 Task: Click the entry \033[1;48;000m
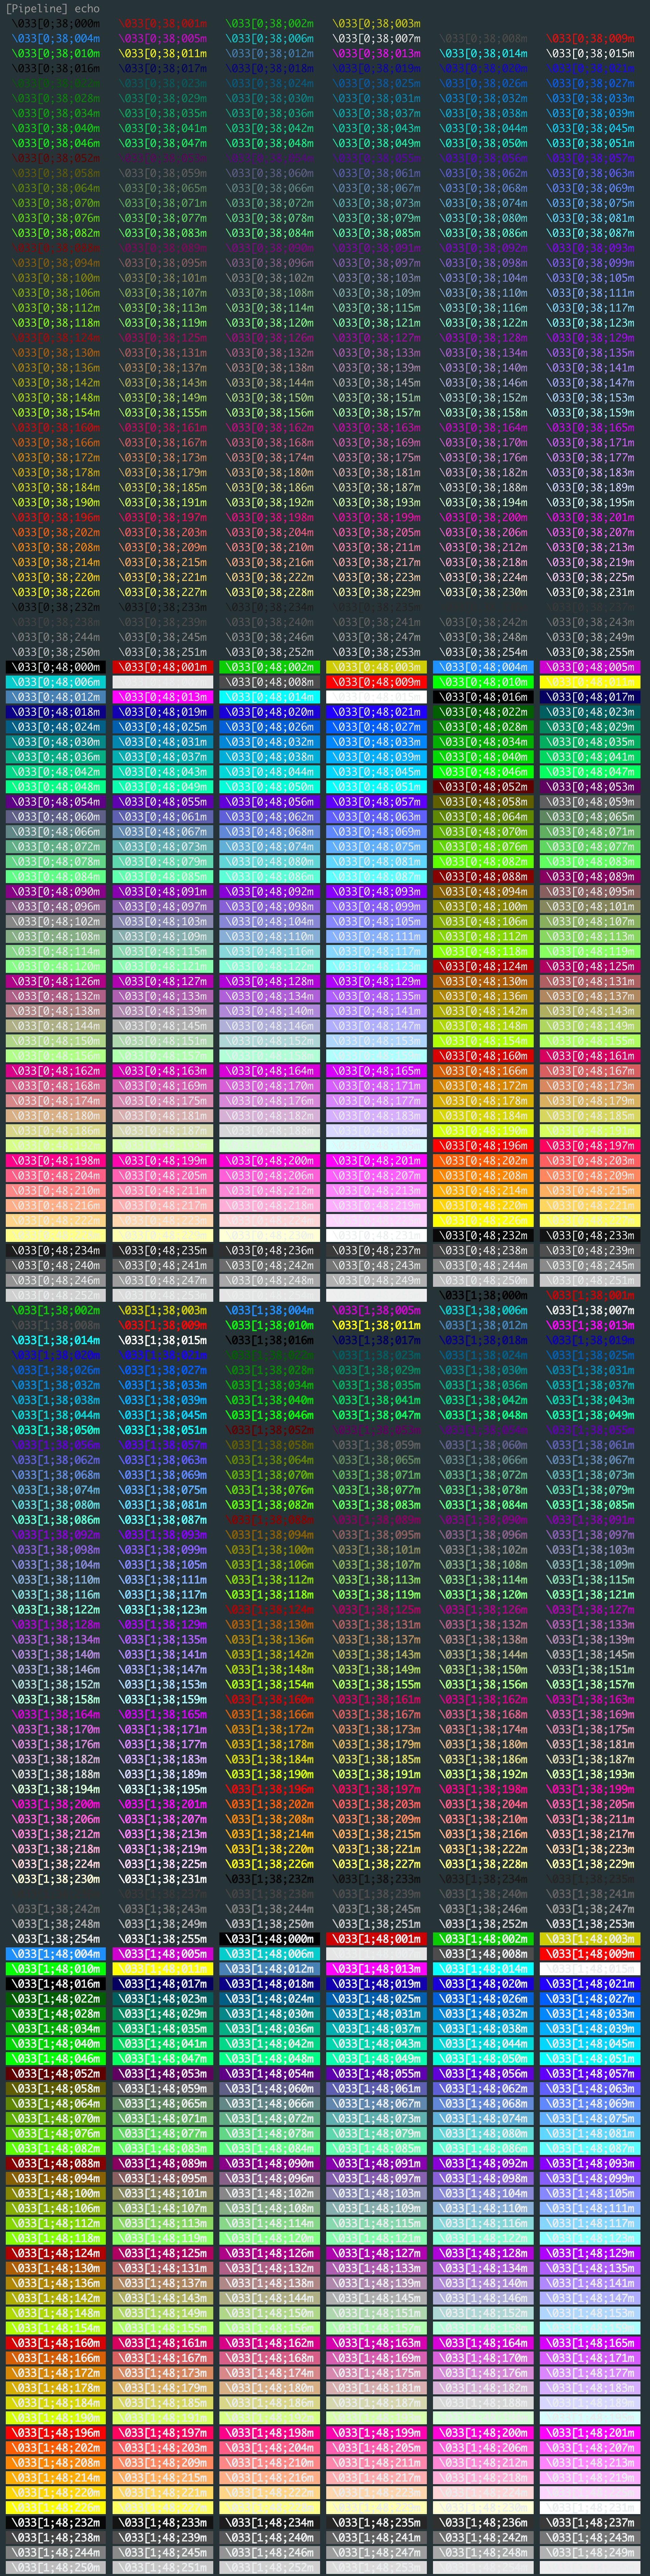coord(270,1939)
